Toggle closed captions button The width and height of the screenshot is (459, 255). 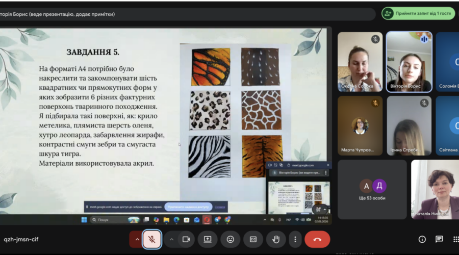point(253,239)
